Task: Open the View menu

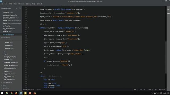Action: [15, 4]
